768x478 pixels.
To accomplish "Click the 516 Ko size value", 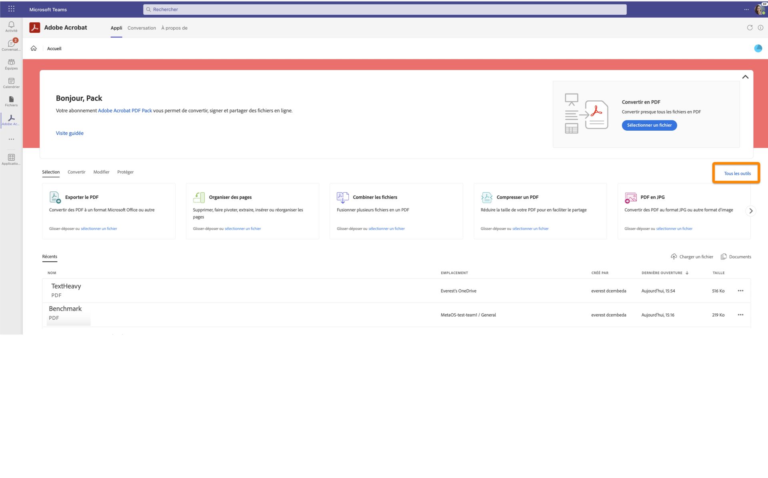I will (718, 291).
